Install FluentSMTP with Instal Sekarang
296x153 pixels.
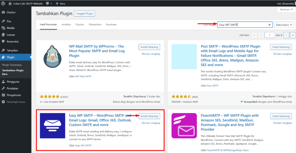281,116
